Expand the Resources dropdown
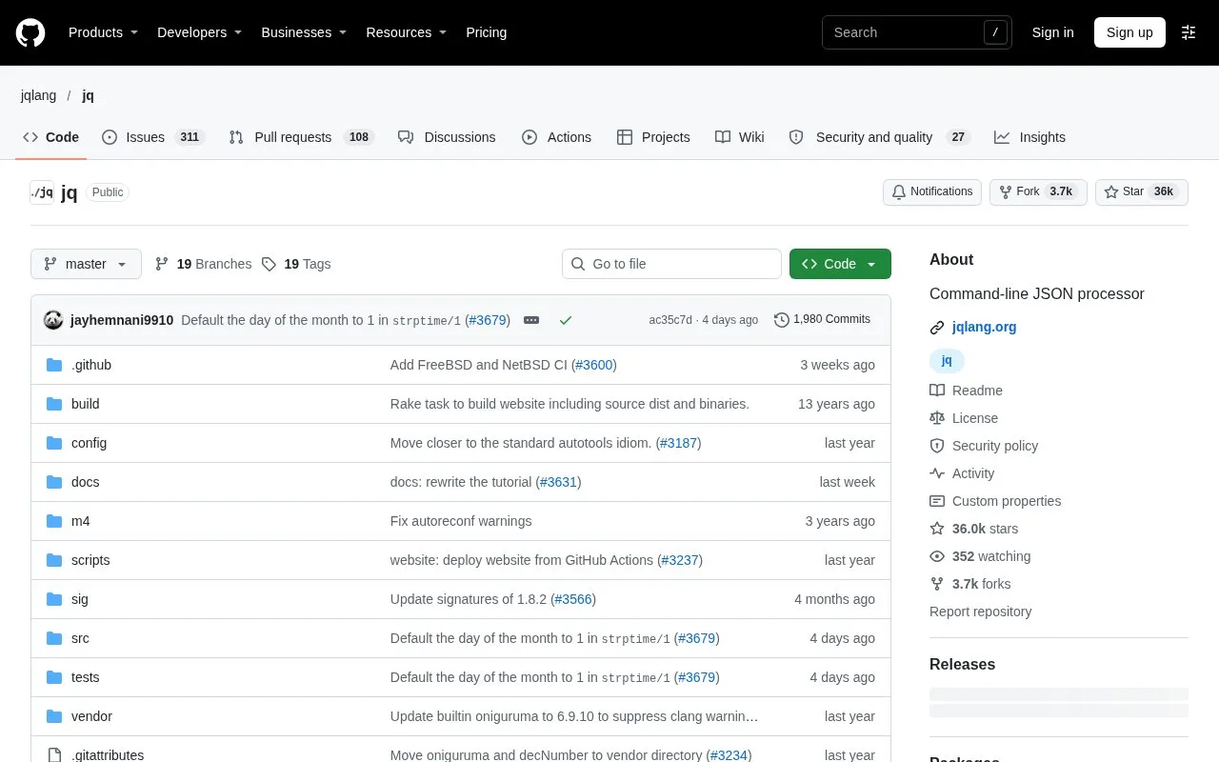 pos(406,32)
